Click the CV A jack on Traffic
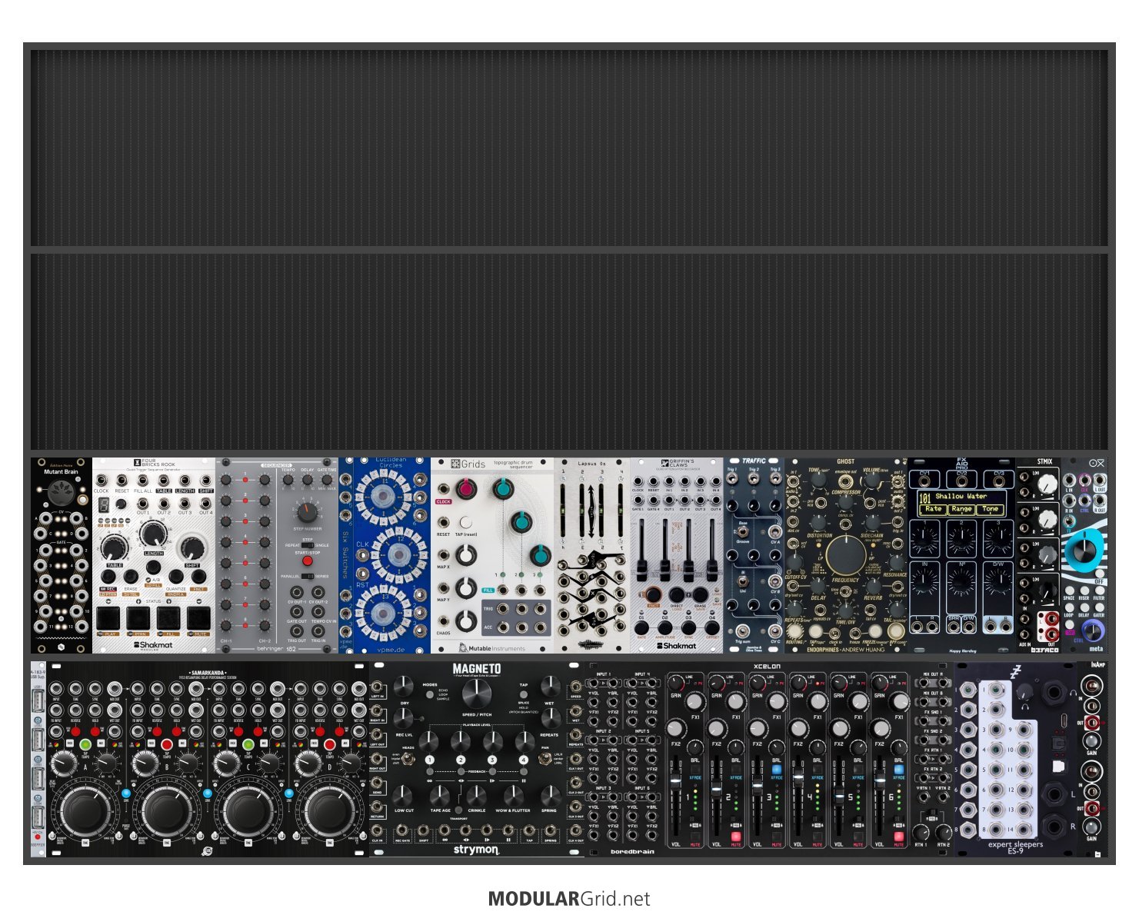This screenshot has width=1139, height=915. tap(774, 531)
